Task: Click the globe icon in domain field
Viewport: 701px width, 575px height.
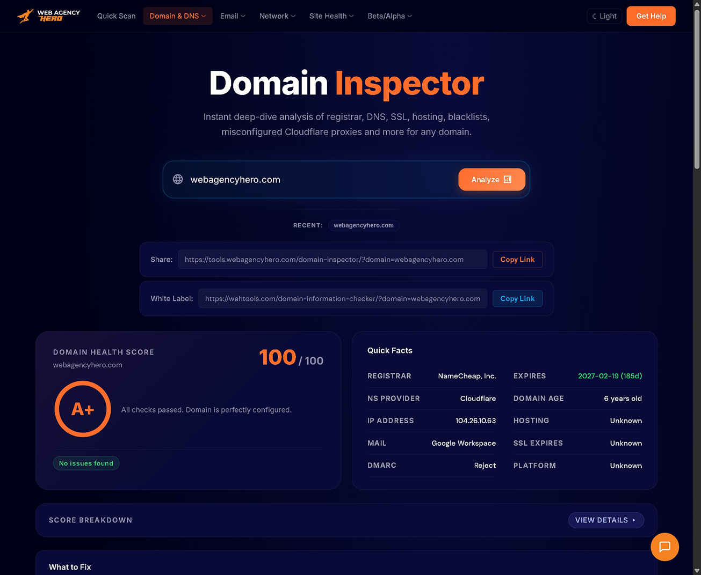Action: click(x=178, y=179)
